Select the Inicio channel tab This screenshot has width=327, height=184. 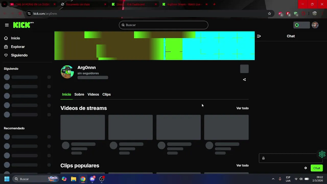pyautogui.click(x=66, y=94)
